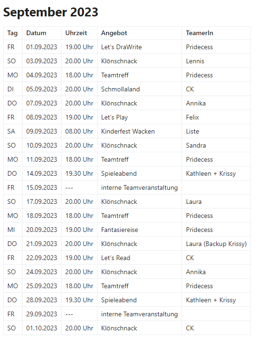Screen dimensions: 258x343
Task: Click interne Teamveranstaltung on 15.09.2023 row
Action: pos(139,188)
